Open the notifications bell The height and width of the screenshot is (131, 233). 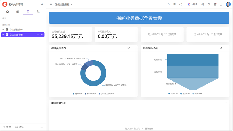point(209,5)
